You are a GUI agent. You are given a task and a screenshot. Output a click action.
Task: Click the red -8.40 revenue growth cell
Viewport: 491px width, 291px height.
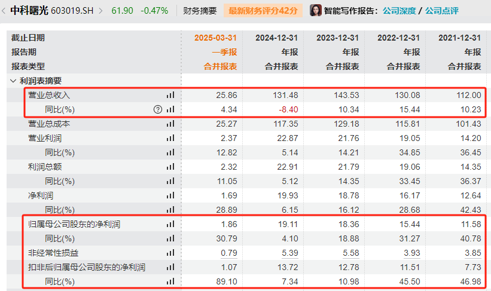point(288,109)
